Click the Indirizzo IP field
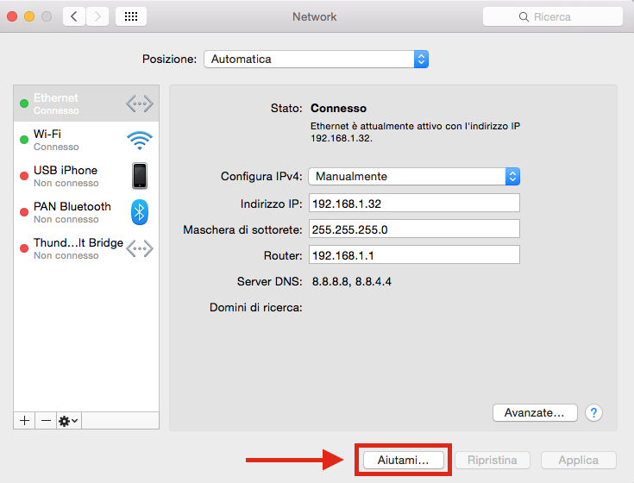634x483 pixels. coord(414,203)
